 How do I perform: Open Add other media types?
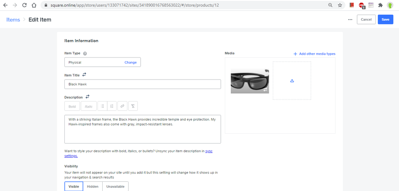click(314, 54)
